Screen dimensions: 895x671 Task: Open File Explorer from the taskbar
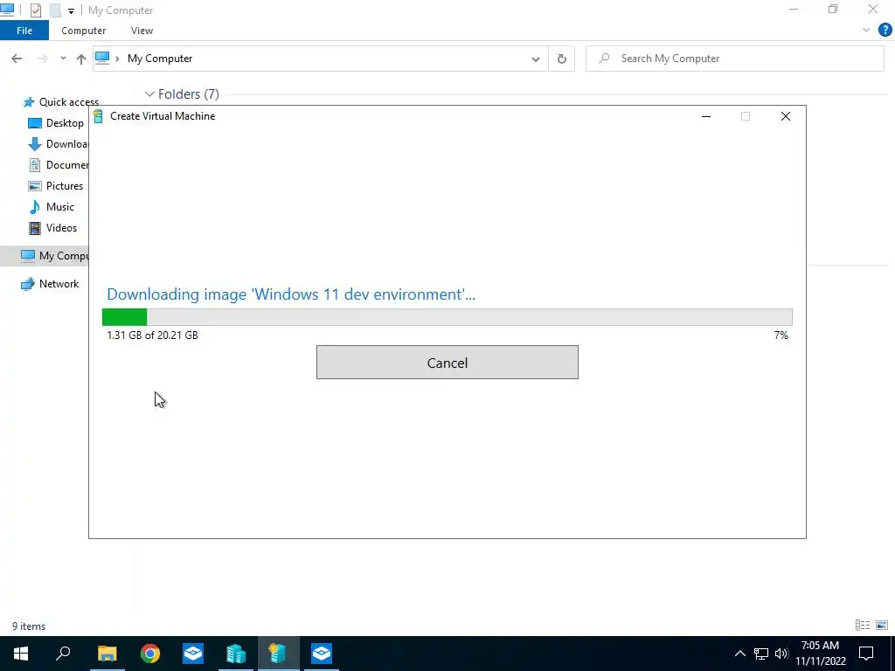[x=107, y=654]
